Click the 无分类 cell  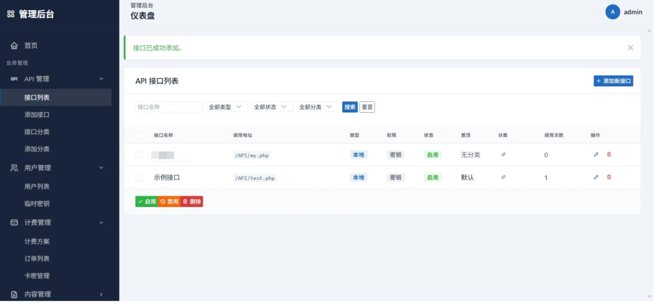pos(470,155)
